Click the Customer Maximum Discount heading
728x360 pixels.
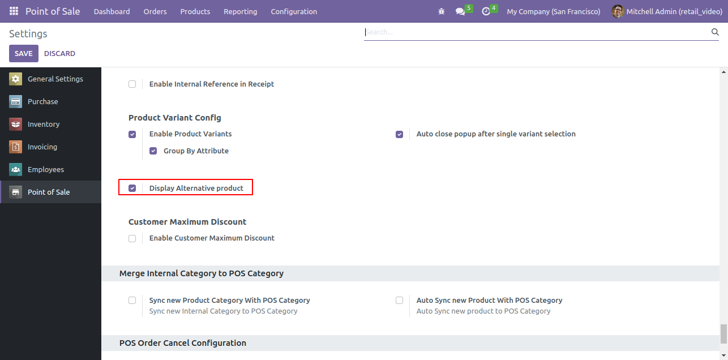[x=187, y=222]
